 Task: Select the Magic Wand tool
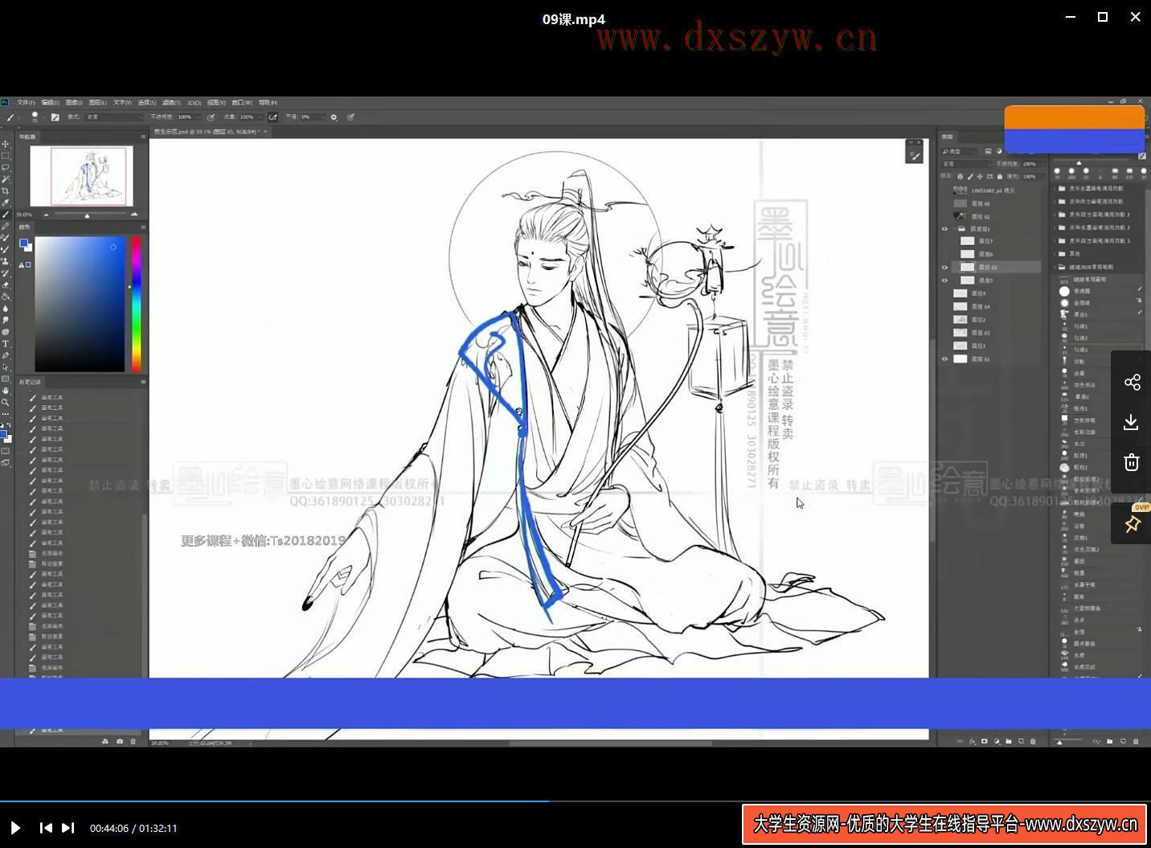6,178
